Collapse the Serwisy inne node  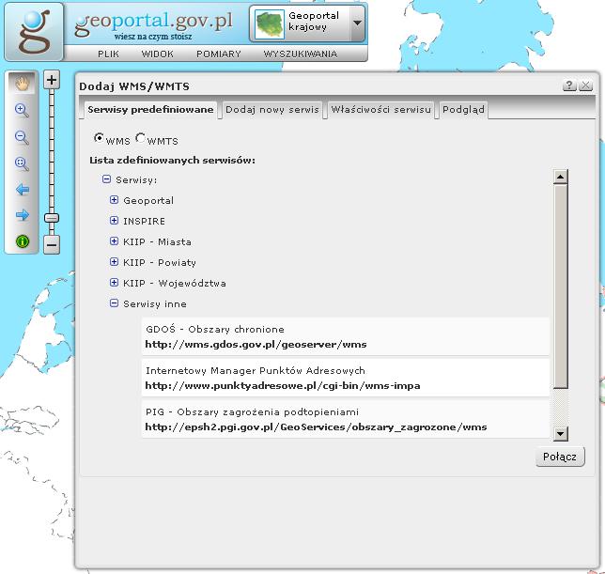114,303
